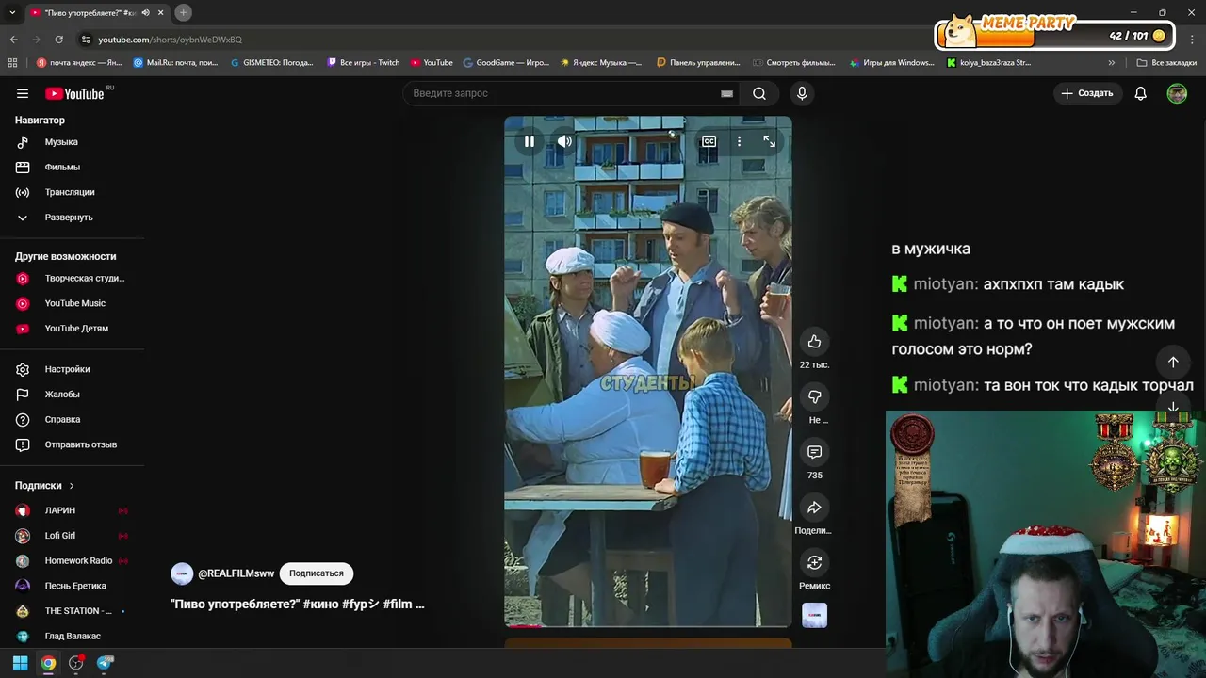Go back in the browser
Image resolution: width=1206 pixels, height=678 pixels.
(x=13, y=40)
